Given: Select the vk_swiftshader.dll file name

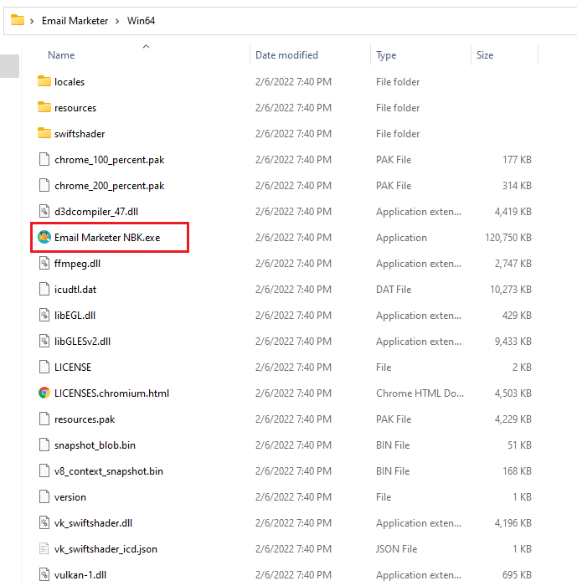Looking at the screenshot, I should [93, 523].
